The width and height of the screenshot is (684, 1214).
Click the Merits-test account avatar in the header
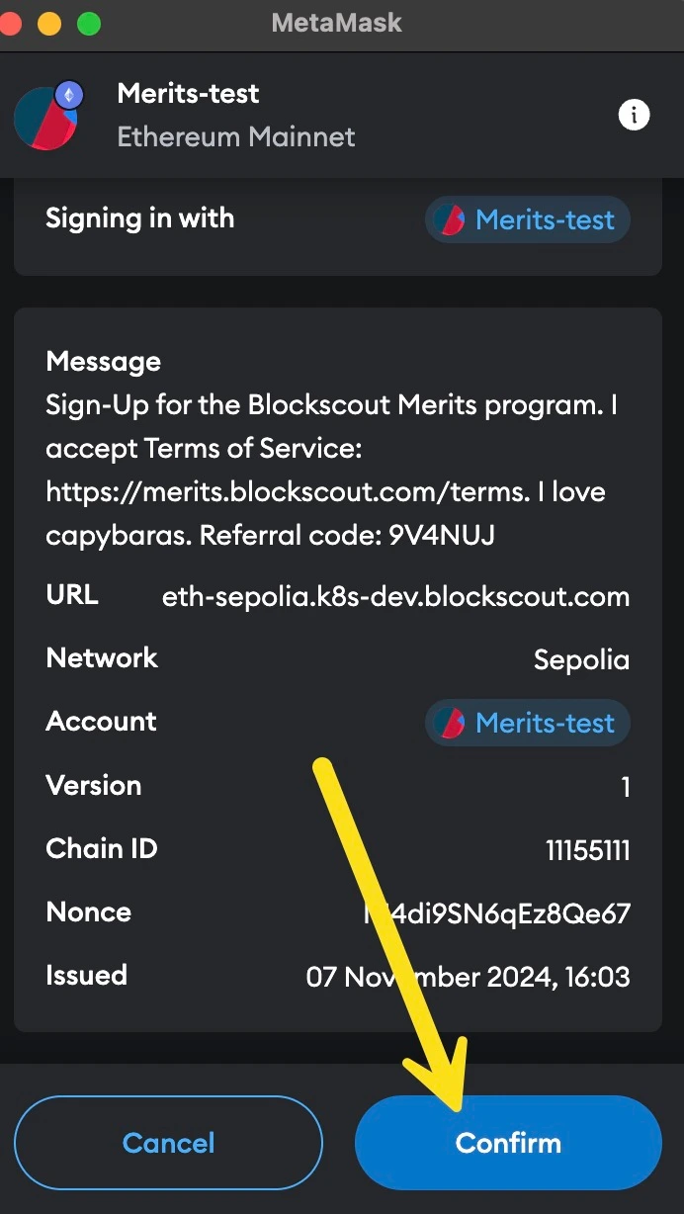coord(43,119)
